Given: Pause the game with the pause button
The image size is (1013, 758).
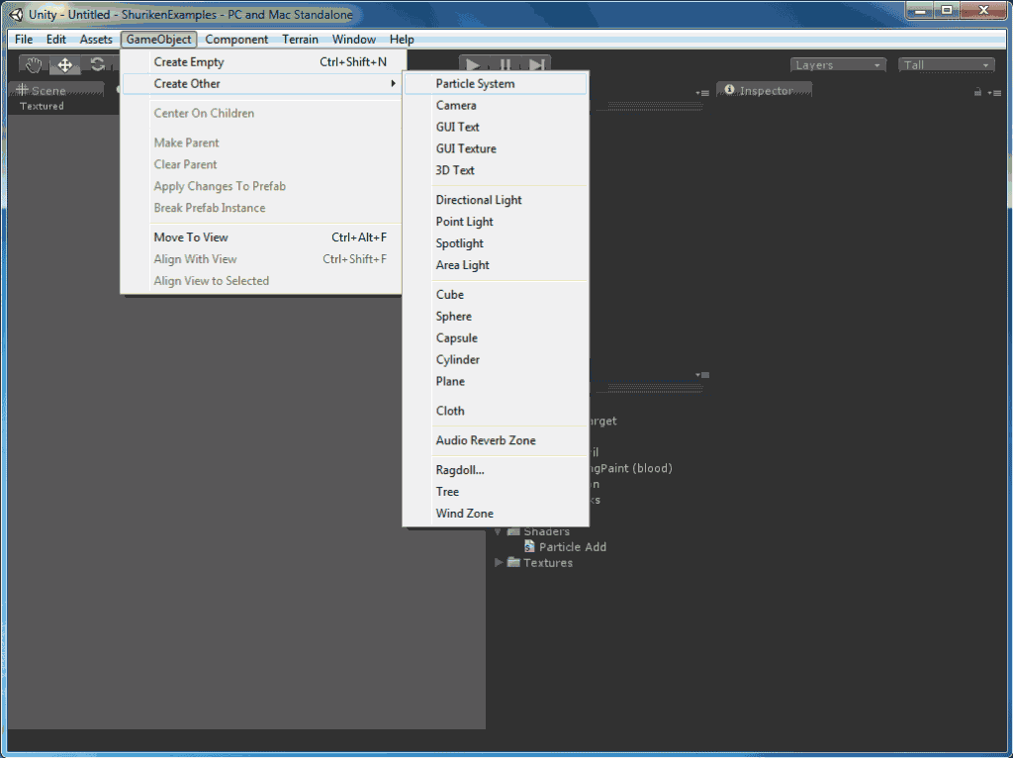Looking at the screenshot, I should (506, 64).
